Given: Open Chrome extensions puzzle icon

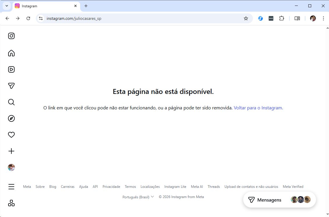Looking at the screenshot, I should (282, 18).
